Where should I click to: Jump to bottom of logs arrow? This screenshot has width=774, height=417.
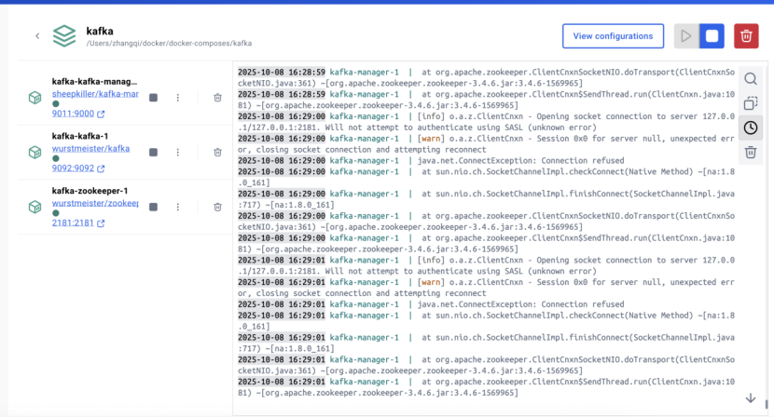(x=751, y=397)
